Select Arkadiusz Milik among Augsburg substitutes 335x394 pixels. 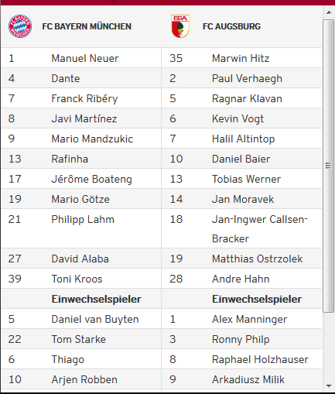click(248, 379)
